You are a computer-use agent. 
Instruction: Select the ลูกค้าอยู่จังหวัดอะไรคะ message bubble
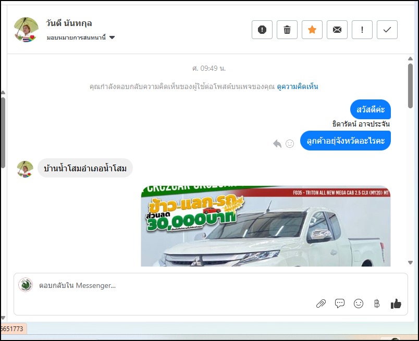coord(345,141)
